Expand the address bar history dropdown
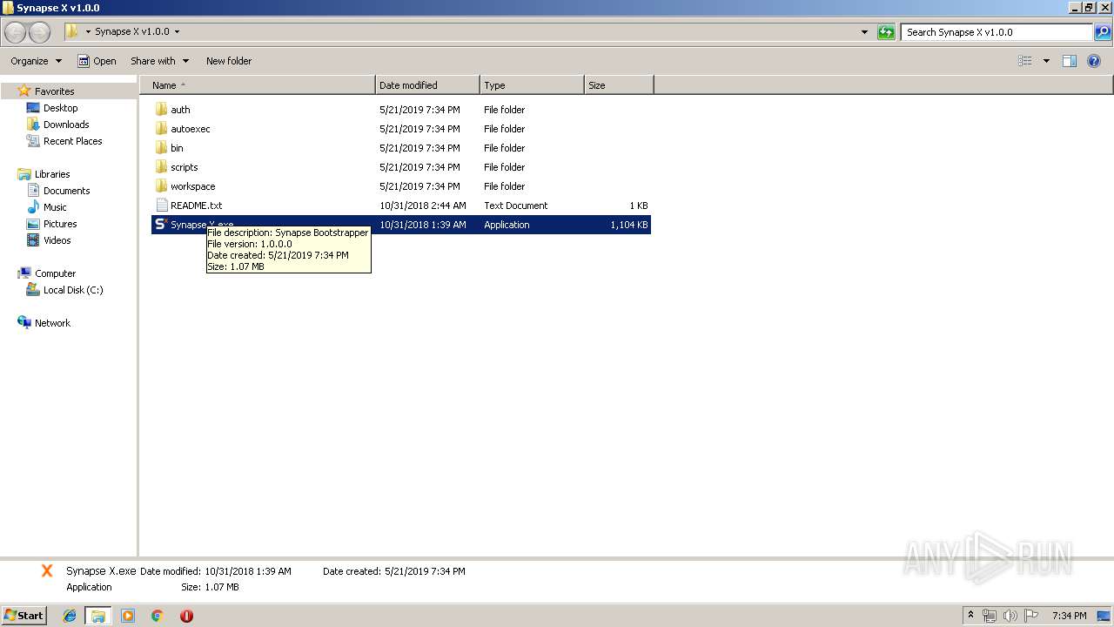The image size is (1114, 627). click(864, 32)
